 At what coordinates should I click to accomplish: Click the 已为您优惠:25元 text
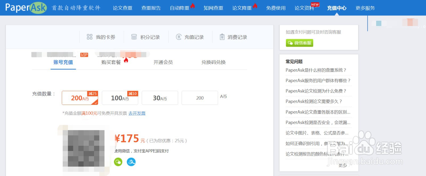coord(166,141)
